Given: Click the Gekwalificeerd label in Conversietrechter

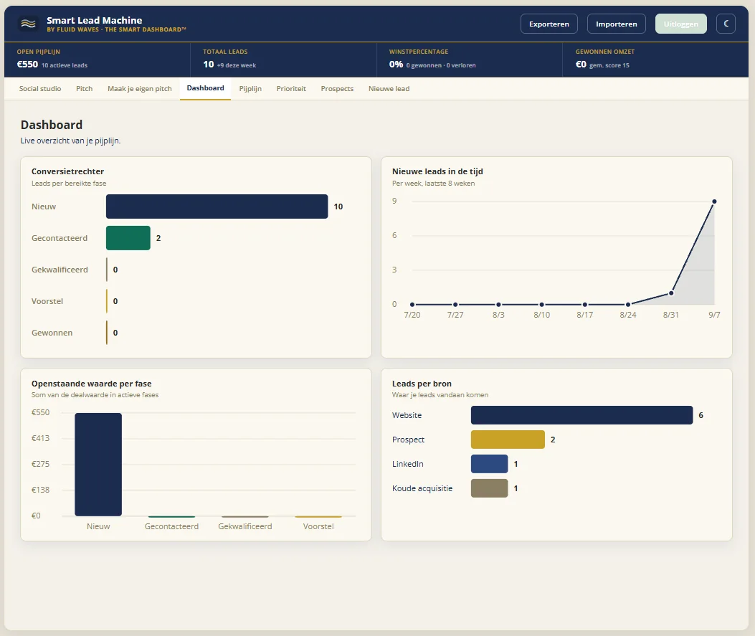Looking at the screenshot, I should [60, 270].
